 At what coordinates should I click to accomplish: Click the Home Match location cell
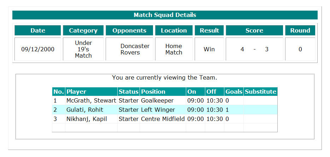[174, 49]
